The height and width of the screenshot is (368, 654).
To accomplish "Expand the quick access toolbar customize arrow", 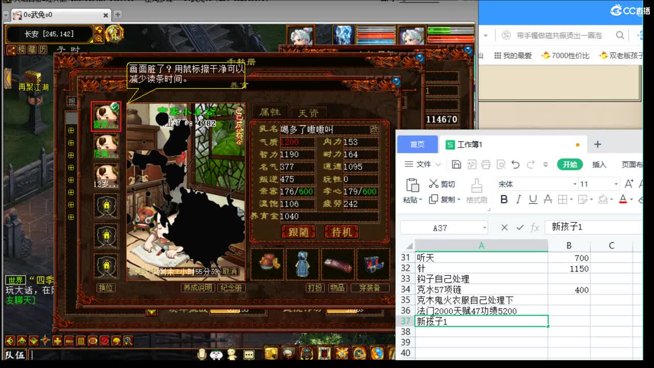I will click(546, 165).
